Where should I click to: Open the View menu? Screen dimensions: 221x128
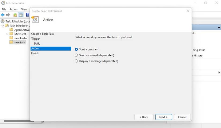click(x=24, y=9)
